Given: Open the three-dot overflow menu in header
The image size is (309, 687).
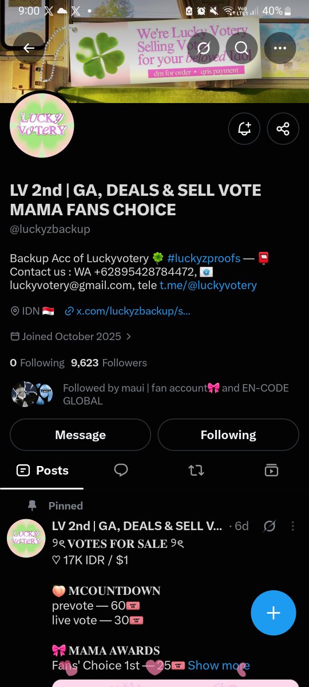Looking at the screenshot, I should pyautogui.click(x=280, y=48).
